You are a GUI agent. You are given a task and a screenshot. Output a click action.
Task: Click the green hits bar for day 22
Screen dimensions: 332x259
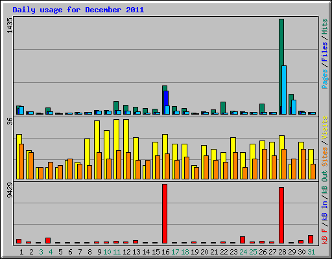click(223, 107)
